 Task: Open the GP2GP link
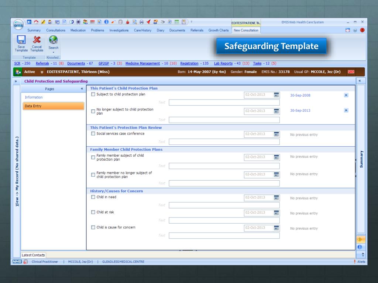104,63
